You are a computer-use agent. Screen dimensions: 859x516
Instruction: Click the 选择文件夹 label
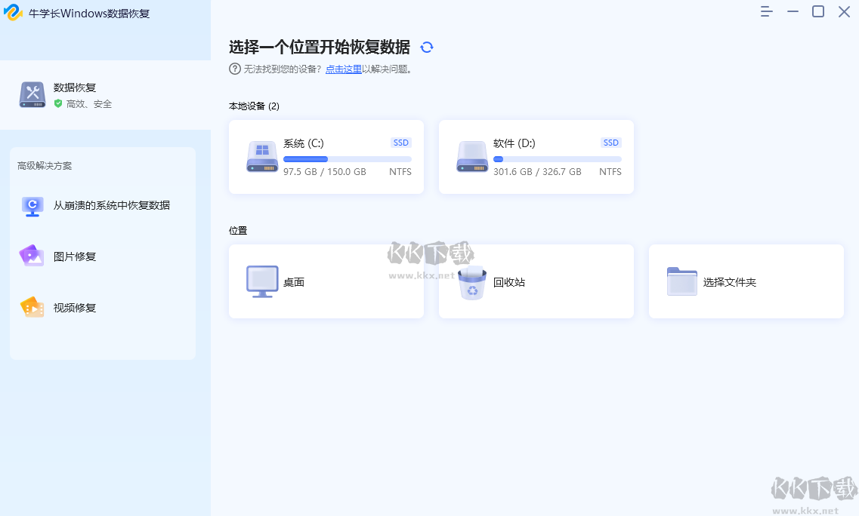tap(729, 282)
